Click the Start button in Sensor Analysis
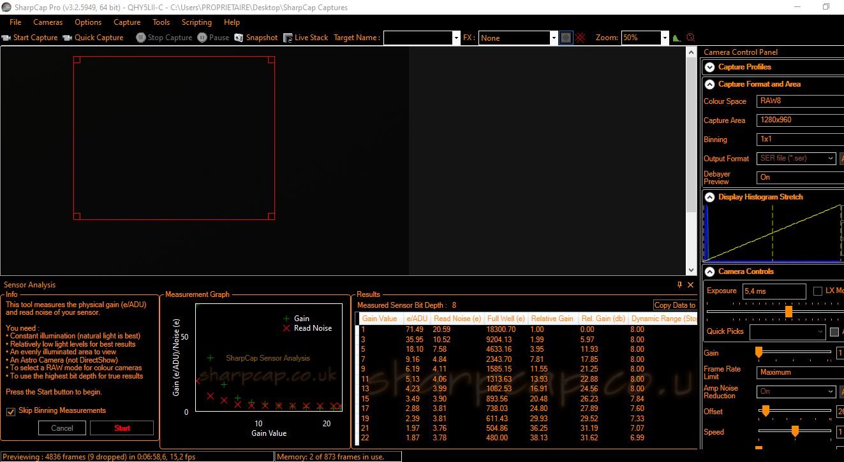Image resolution: width=844 pixels, height=462 pixels. coord(122,428)
